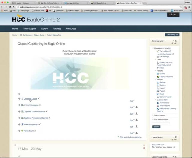Viewport: 192px width, 158px height.
Task: Rename Improving Access with its pencil icon
Action: [40, 105]
